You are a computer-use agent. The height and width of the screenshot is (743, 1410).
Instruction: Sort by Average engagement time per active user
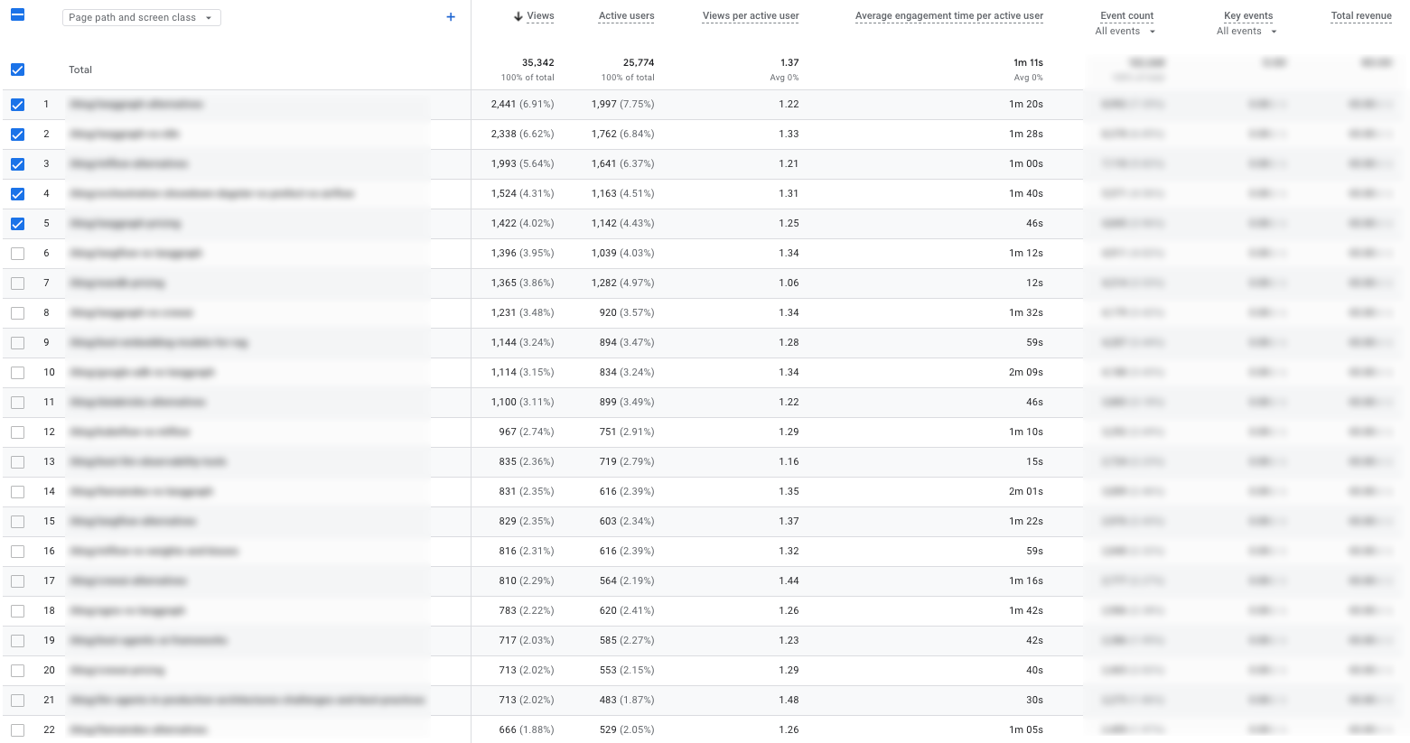(x=948, y=16)
